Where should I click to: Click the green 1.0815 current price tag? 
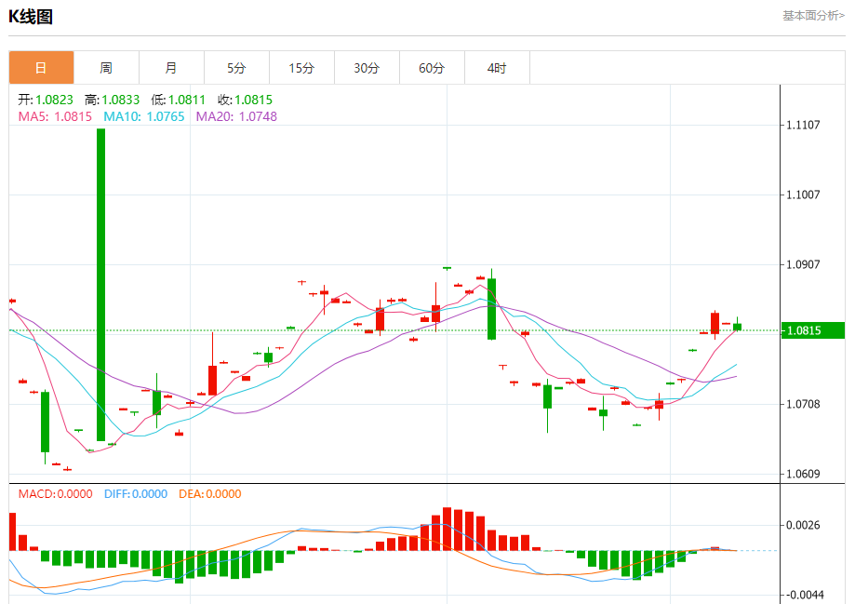(811, 330)
